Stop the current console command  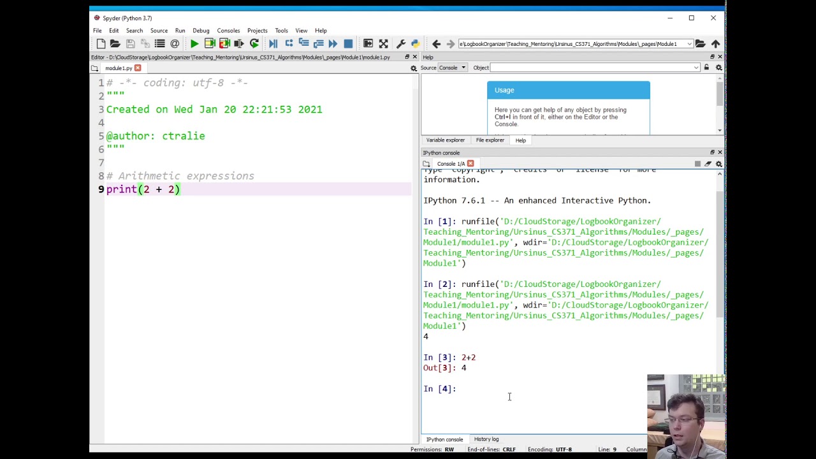click(x=697, y=164)
